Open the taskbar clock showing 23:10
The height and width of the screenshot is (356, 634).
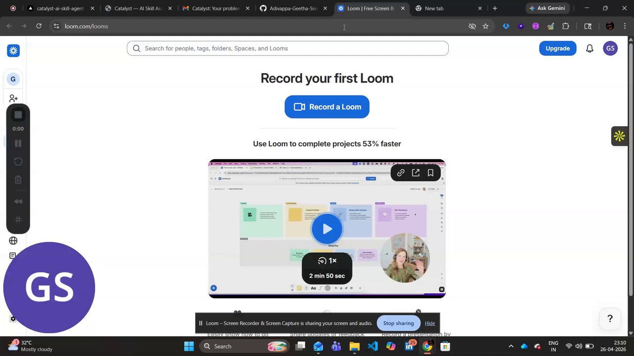(614, 346)
